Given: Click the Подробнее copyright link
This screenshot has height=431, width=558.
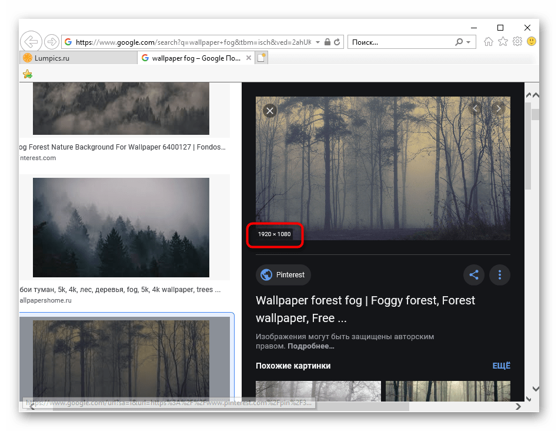Looking at the screenshot, I should 310,346.
